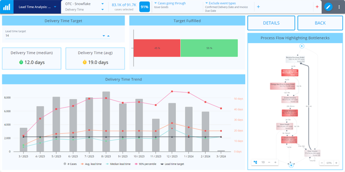Click the process flow end stop node
Screen dimensions: 345x172
[291, 165]
